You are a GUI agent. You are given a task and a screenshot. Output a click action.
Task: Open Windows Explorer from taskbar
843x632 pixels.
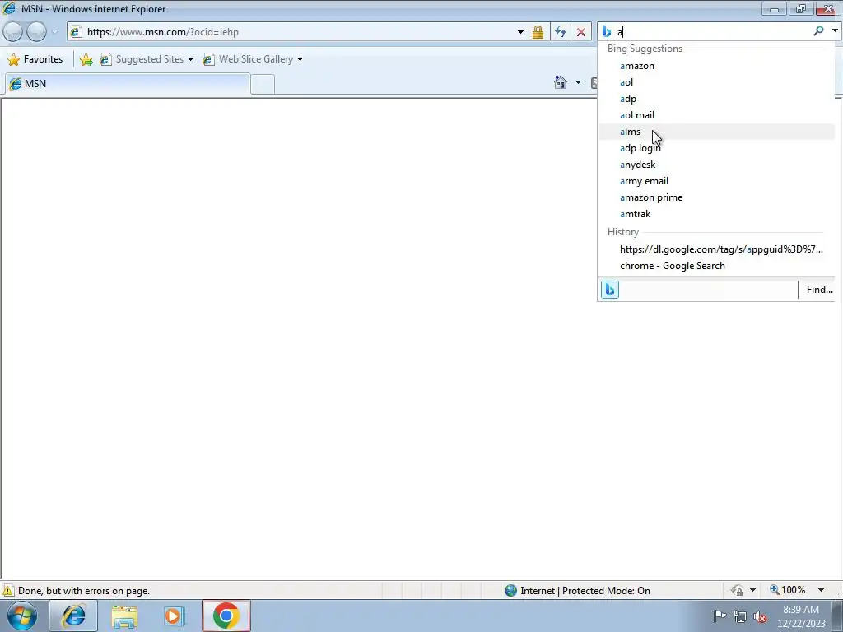[x=125, y=616]
